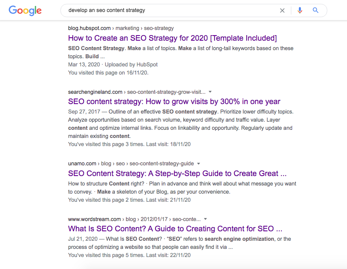Expand the dropdown arrow next to the searchengineland.com URL
Screen dimensions: 347x269
coord(210,92)
